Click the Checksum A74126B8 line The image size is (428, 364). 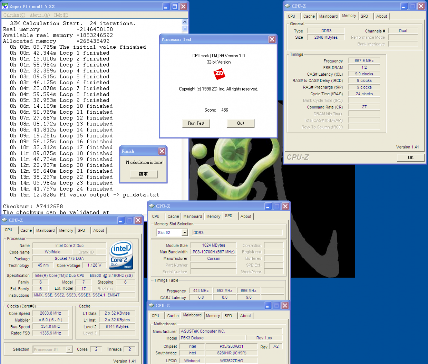[x=33, y=207]
